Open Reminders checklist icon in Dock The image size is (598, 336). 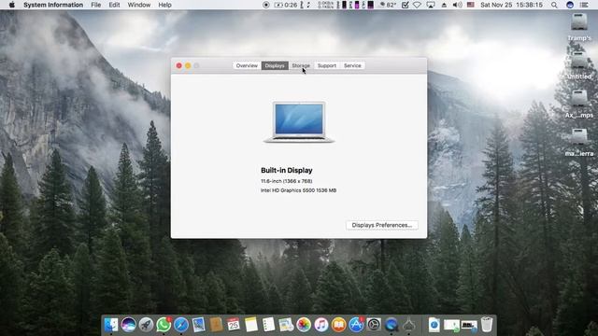pyautogui.click(x=268, y=325)
